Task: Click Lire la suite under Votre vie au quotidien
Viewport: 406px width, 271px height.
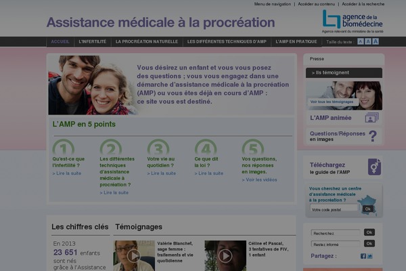Action: [x=162, y=173]
